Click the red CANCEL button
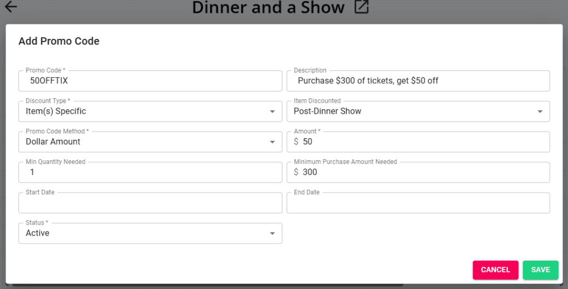568x289 pixels. click(495, 270)
